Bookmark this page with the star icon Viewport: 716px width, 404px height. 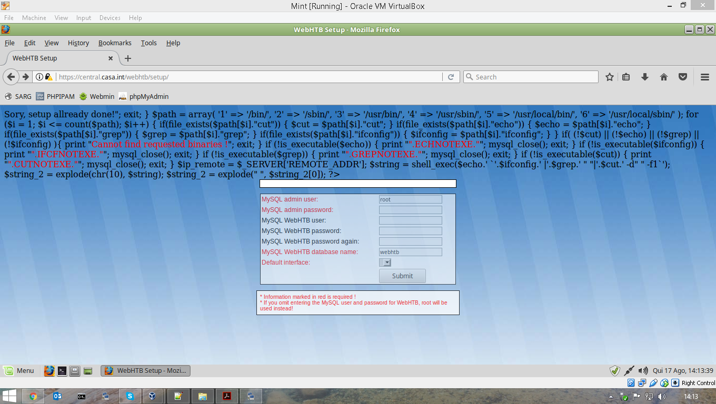(x=610, y=77)
